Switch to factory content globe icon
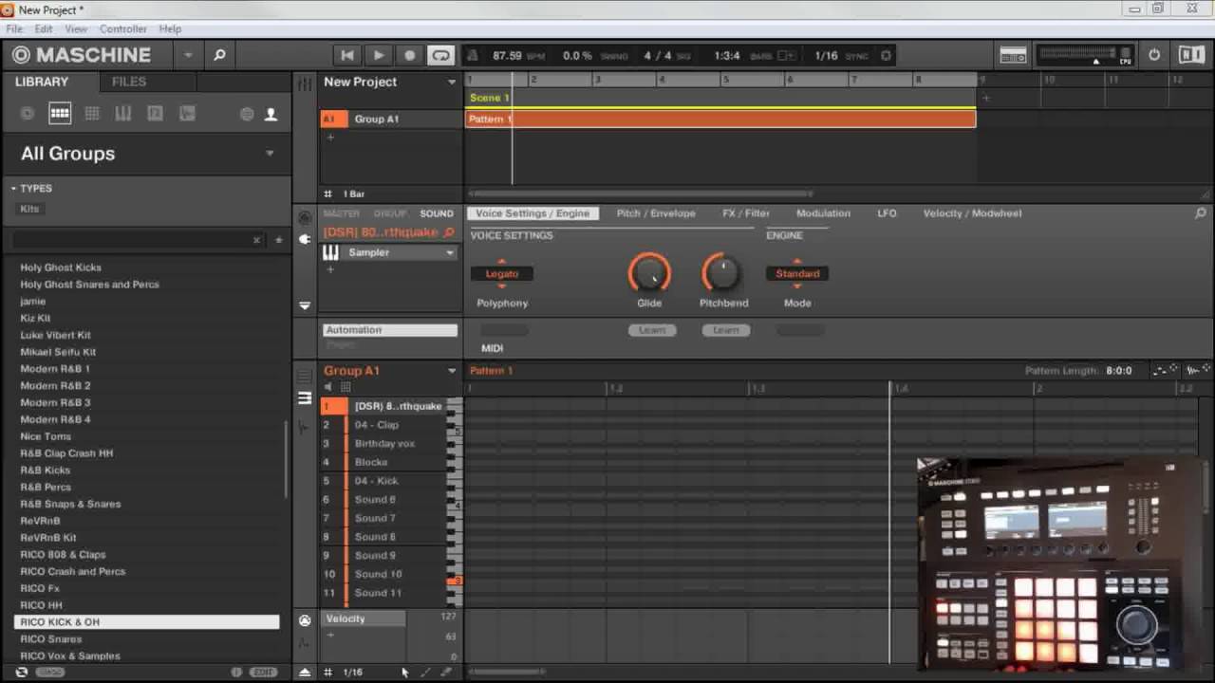 tap(247, 114)
